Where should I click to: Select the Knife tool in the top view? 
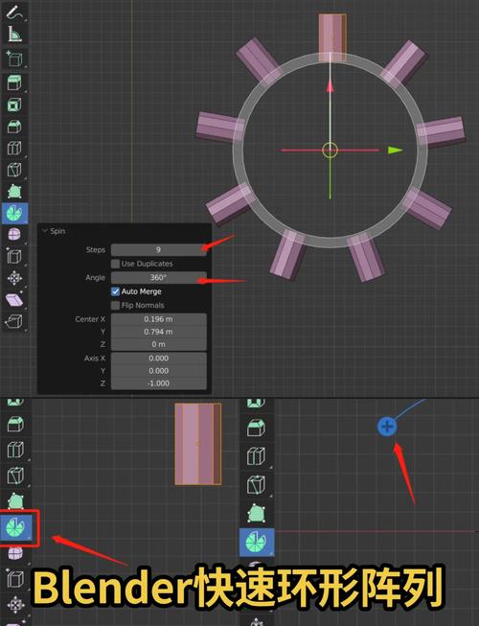tap(14, 170)
